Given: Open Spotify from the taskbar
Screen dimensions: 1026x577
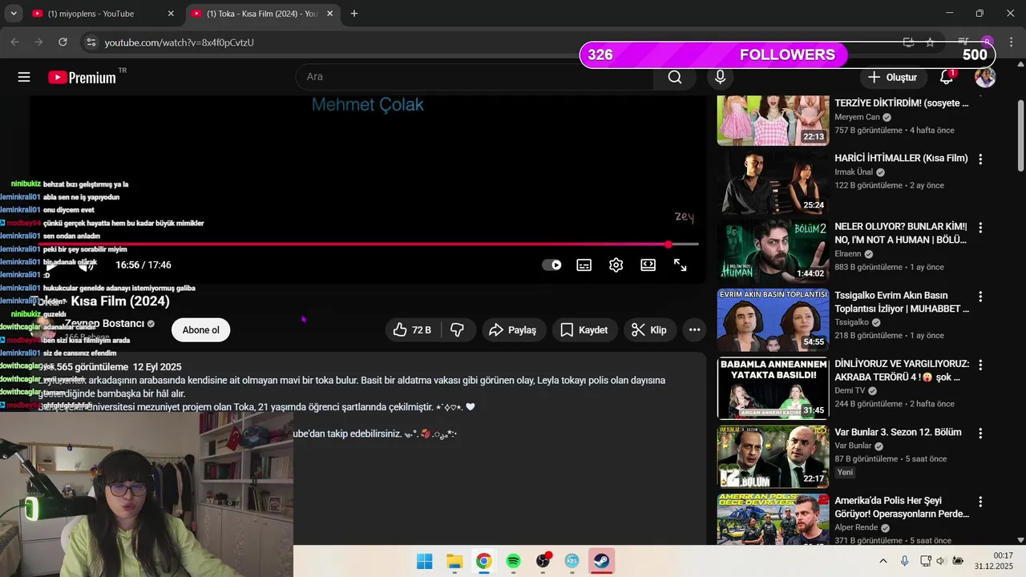Looking at the screenshot, I should (x=513, y=561).
